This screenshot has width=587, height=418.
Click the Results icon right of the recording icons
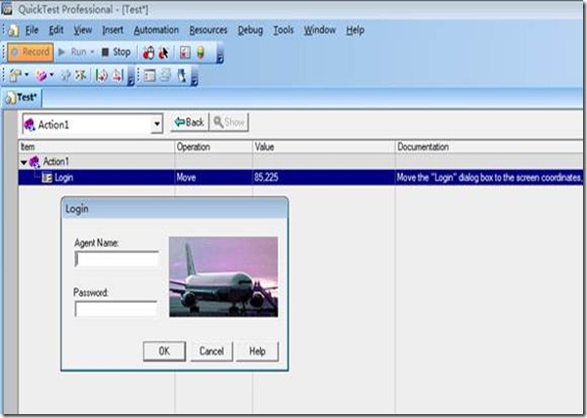point(185,53)
